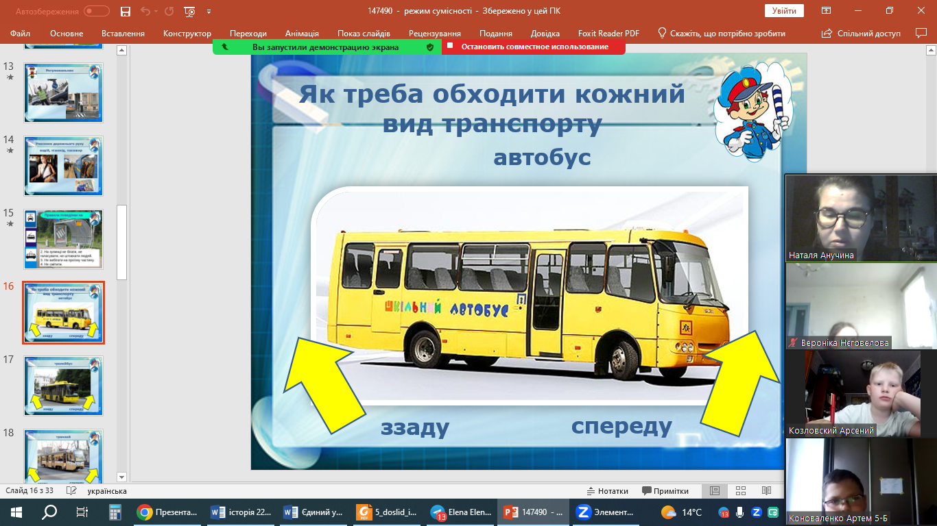The width and height of the screenshot is (937, 526).
Task: Open the comments speech bubble icon
Action: point(921,33)
